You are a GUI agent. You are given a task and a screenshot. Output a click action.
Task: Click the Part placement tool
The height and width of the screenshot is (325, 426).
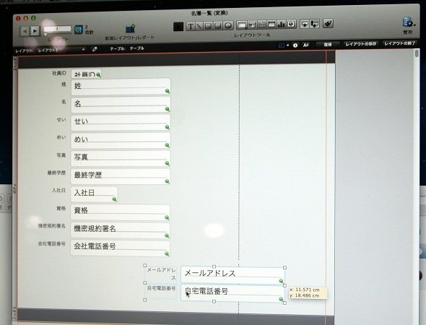click(314, 24)
